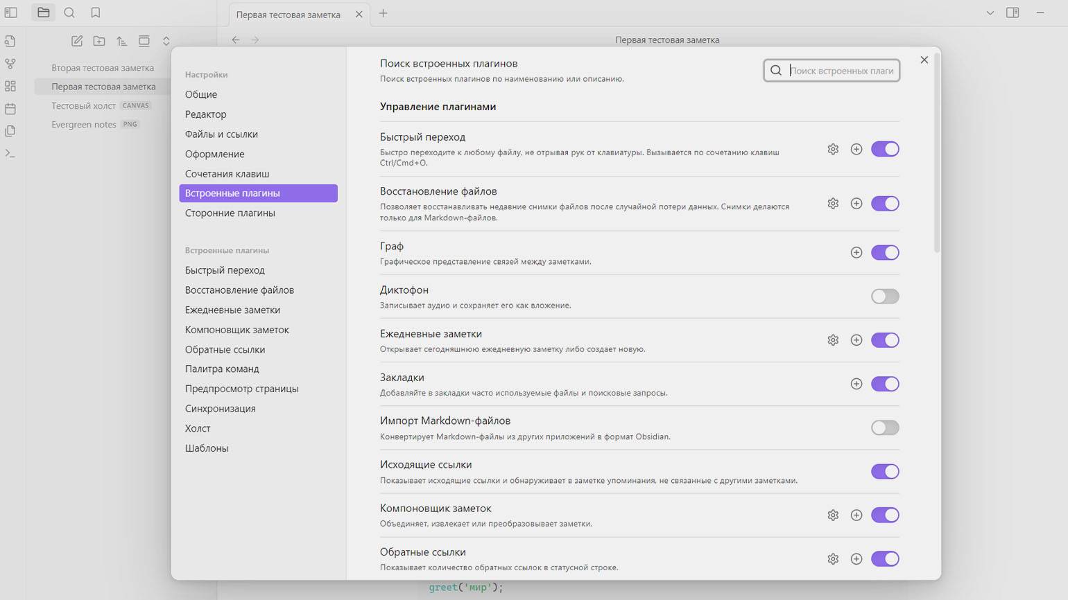Viewport: 1068px width, 600px height.
Task: Disable the Быстрый переход plugin toggle
Action: point(885,149)
